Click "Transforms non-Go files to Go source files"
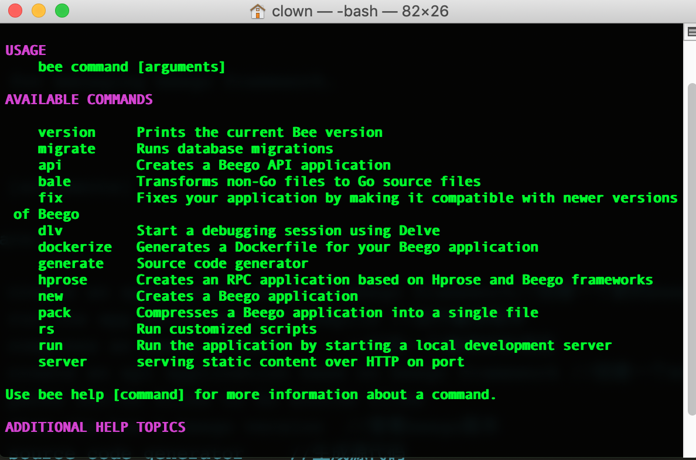This screenshot has height=460, width=696. 309,181
